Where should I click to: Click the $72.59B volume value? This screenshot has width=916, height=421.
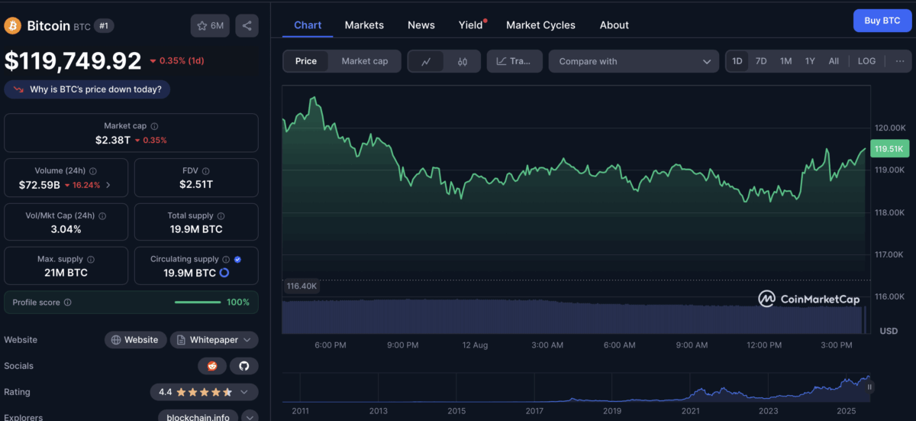pyautogui.click(x=39, y=185)
